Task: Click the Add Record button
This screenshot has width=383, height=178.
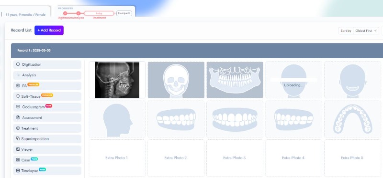Action: [49, 31]
